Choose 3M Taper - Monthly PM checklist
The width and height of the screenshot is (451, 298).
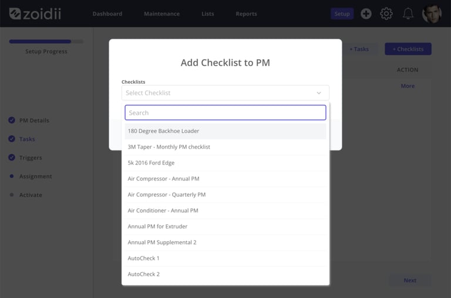[x=225, y=147]
